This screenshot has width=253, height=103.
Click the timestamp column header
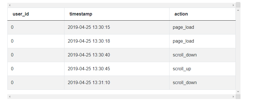117,14
